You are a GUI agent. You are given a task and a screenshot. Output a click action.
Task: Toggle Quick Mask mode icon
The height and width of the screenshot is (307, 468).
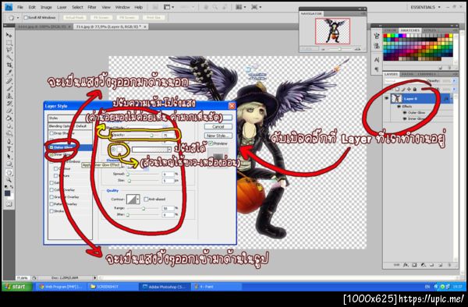pos(9,204)
